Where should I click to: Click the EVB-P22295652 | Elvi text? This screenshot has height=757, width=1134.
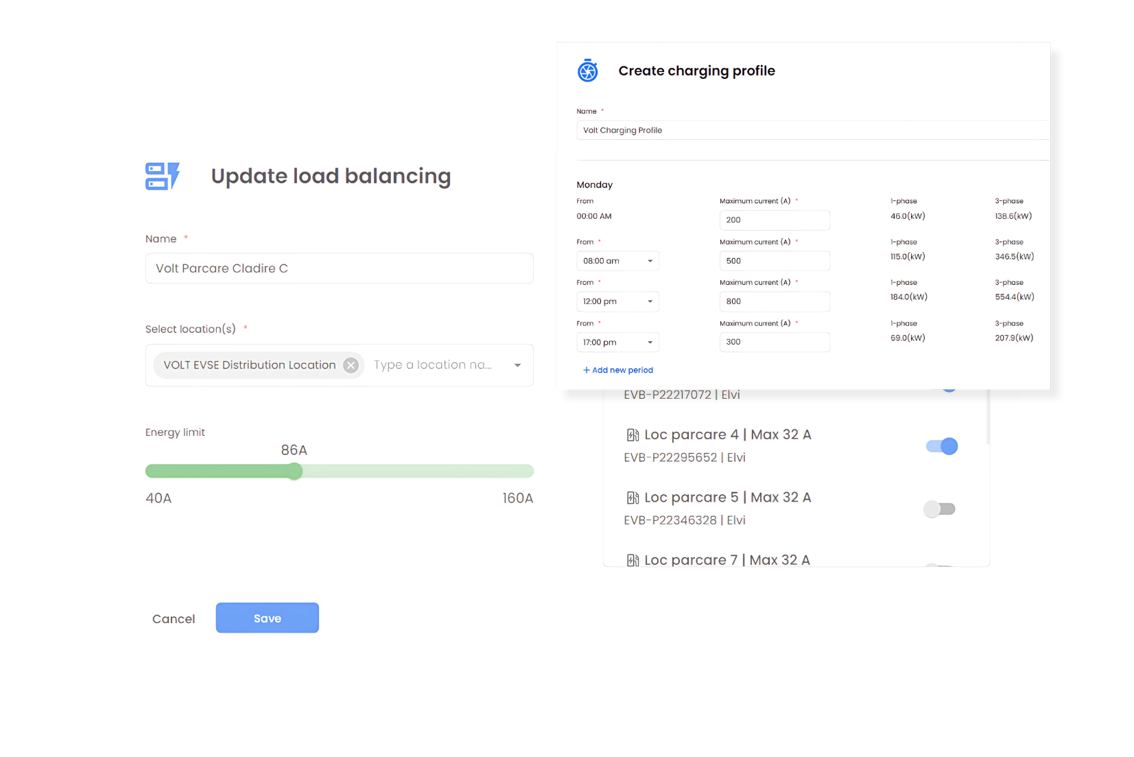(685, 458)
